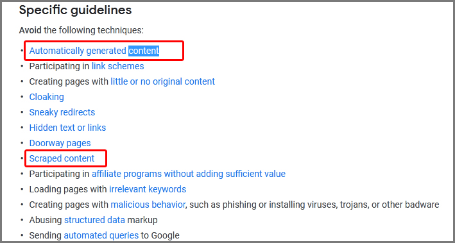Click the bold Avoid word
Screen dimensions: 455x243
(x=30, y=30)
